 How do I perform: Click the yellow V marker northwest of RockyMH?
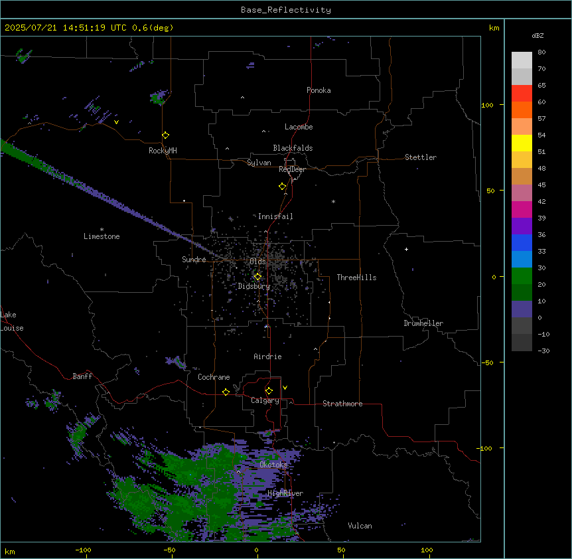(116, 122)
